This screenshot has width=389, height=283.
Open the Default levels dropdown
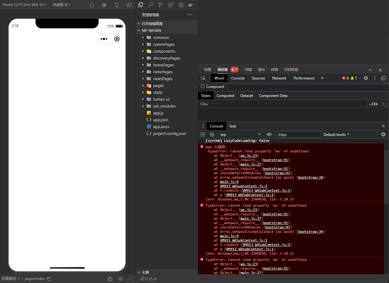click(336, 134)
